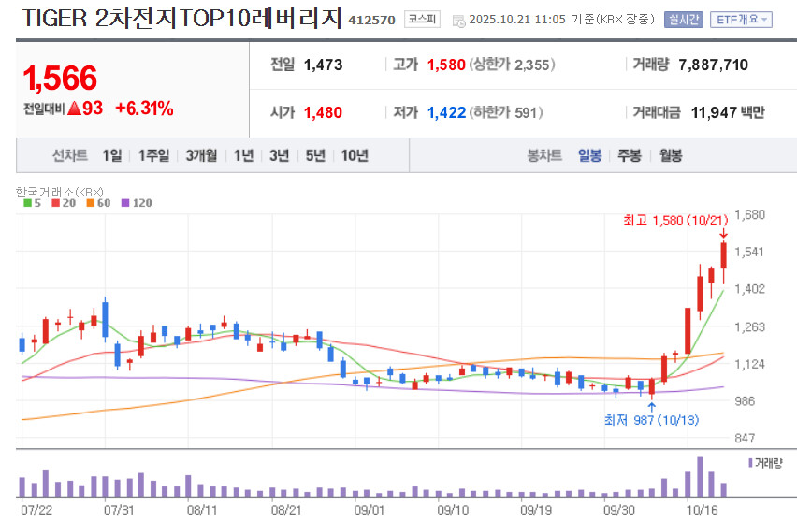Select the 3개월 line chart period
The height and width of the screenshot is (522, 797).
(x=201, y=155)
